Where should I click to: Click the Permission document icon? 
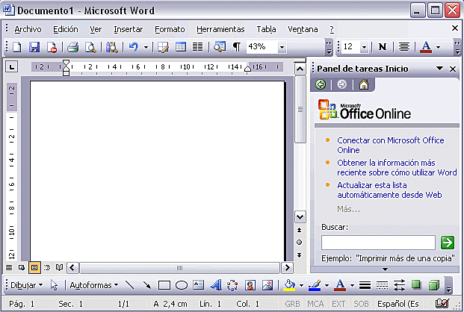[52, 47]
